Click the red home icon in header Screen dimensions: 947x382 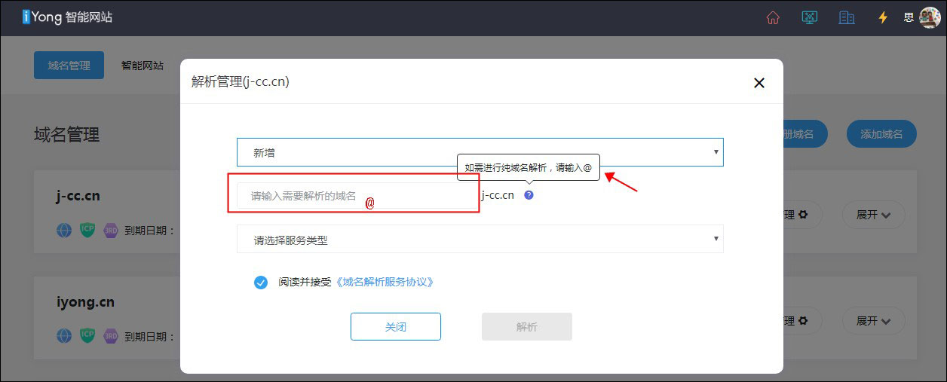point(773,17)
